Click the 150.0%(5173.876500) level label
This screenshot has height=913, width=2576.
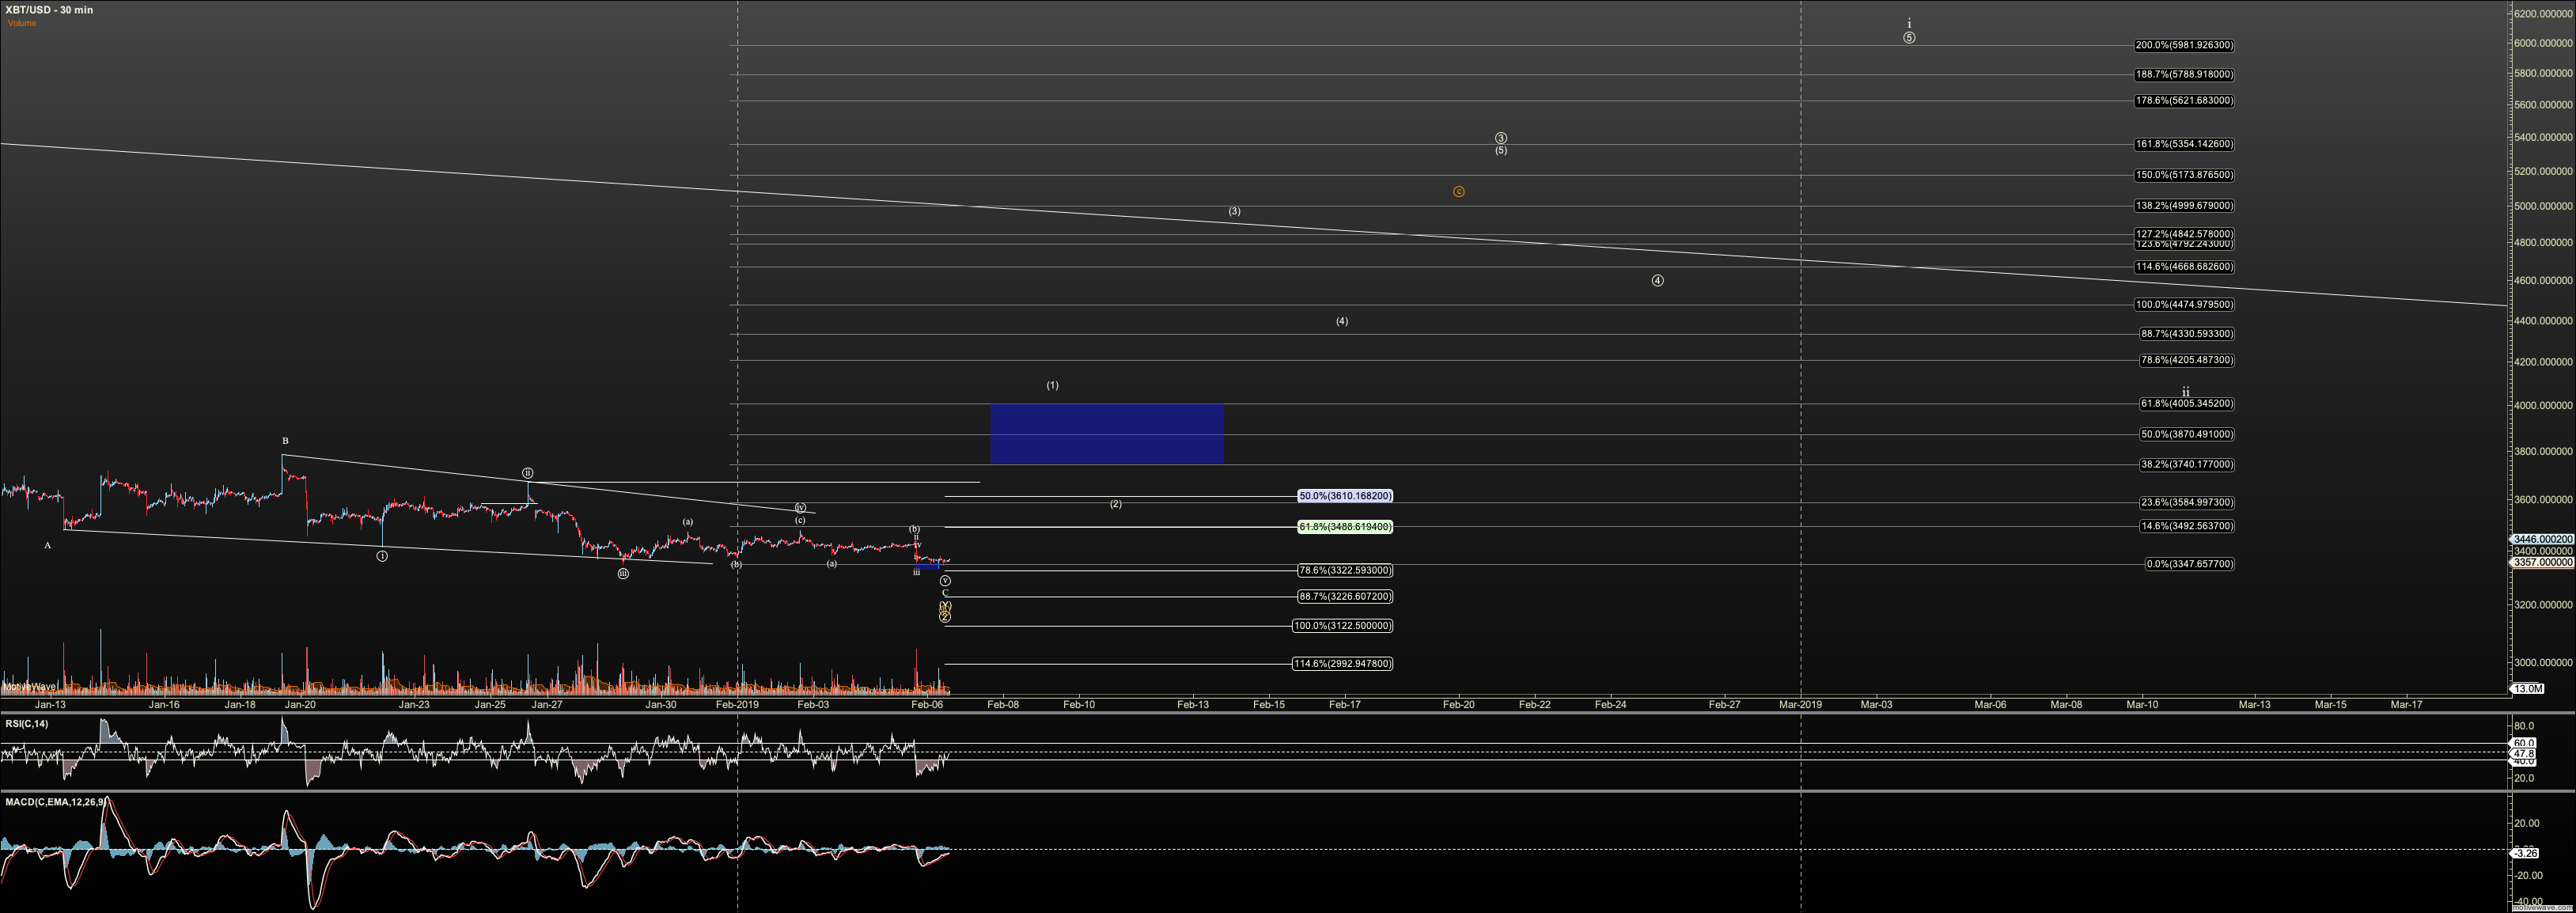click(2184, 175)
